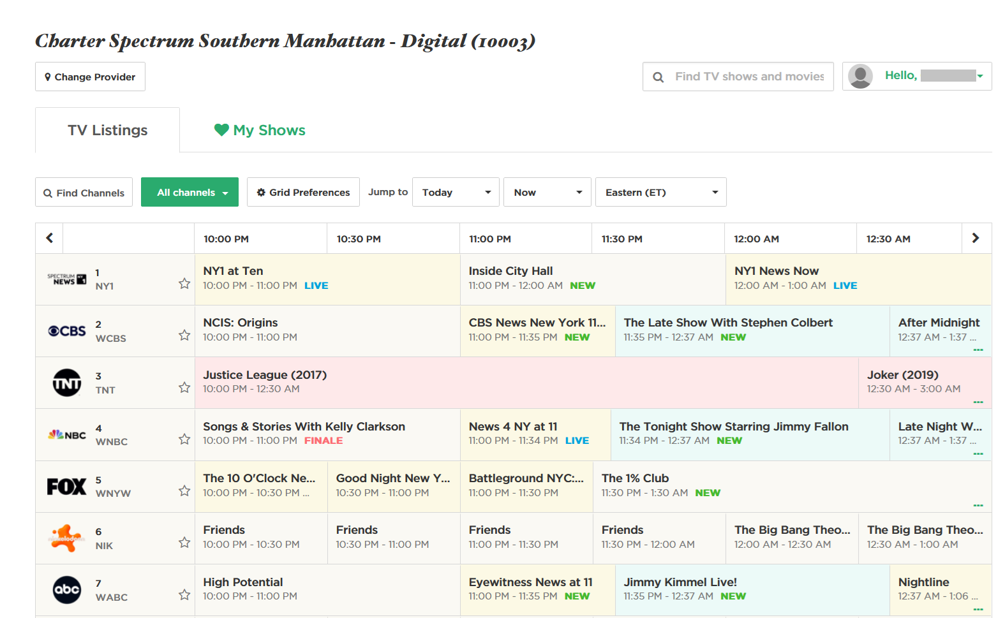Screen dimensions: 996x618
Task: Click the previous time slot arrow
Action: (x=49, y=238)
